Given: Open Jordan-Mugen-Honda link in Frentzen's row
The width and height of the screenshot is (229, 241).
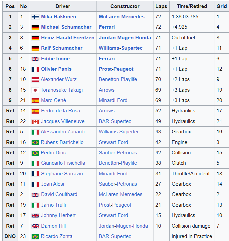Looking at the screenshot, I should [125, 38].
